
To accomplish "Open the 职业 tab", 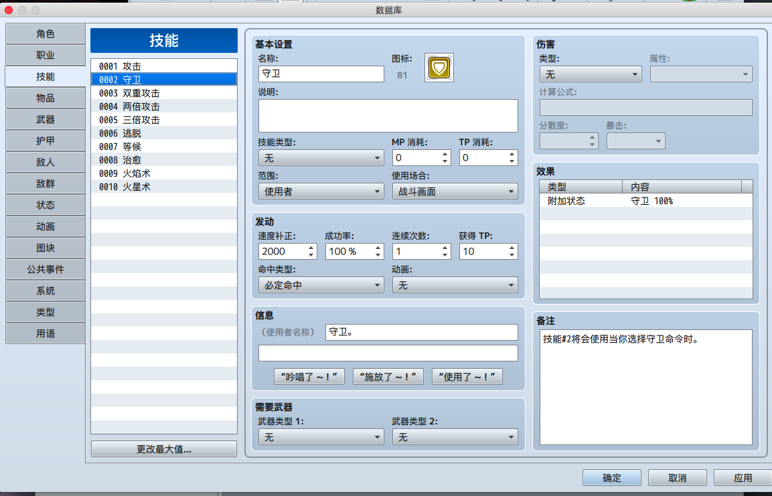I will [46, 55].
